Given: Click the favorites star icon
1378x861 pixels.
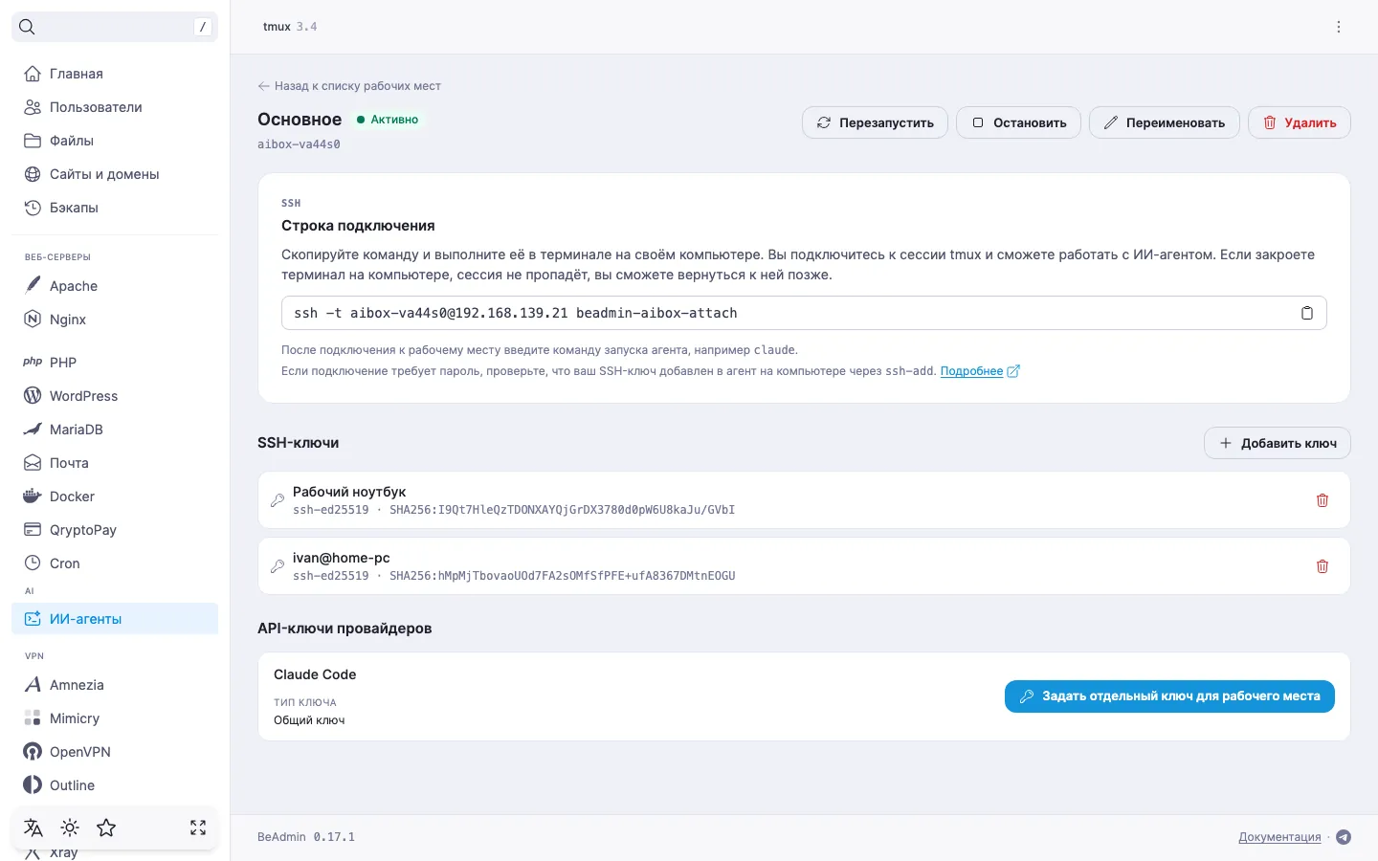Looking at the screenshot, I should tap(106, 828).
